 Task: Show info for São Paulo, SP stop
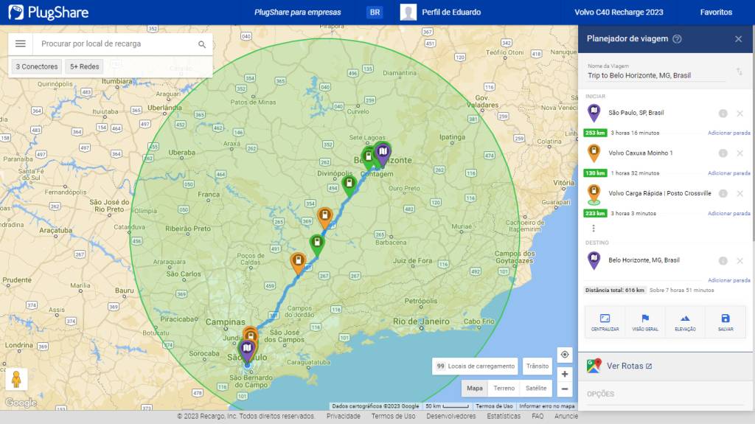723,114
